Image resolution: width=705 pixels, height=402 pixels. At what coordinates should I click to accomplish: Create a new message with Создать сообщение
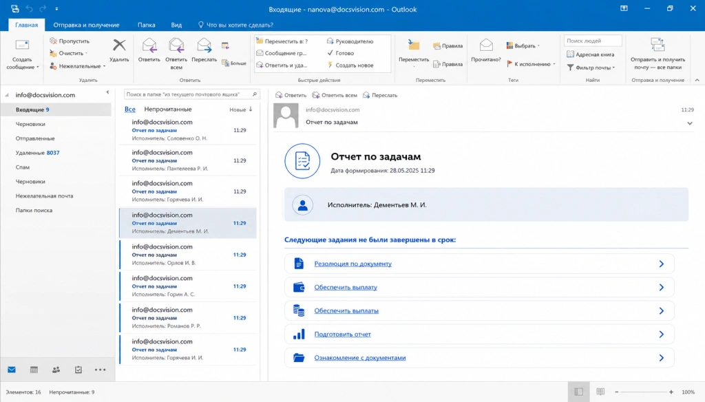(x=22, y=54)
